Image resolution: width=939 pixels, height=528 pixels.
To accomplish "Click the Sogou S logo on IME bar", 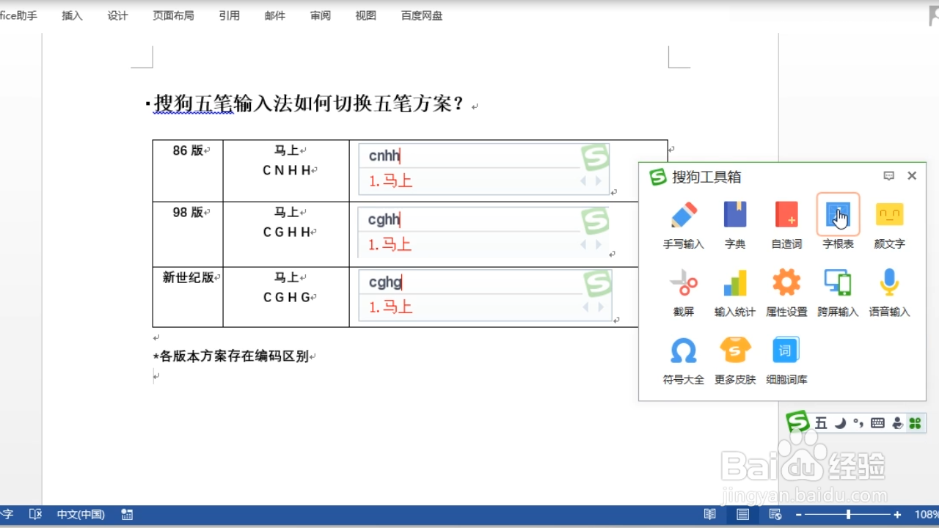I will click(797, 422).
